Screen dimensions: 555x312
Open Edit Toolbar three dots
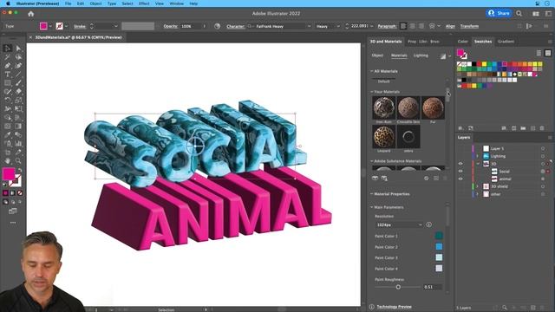point(13,223)
